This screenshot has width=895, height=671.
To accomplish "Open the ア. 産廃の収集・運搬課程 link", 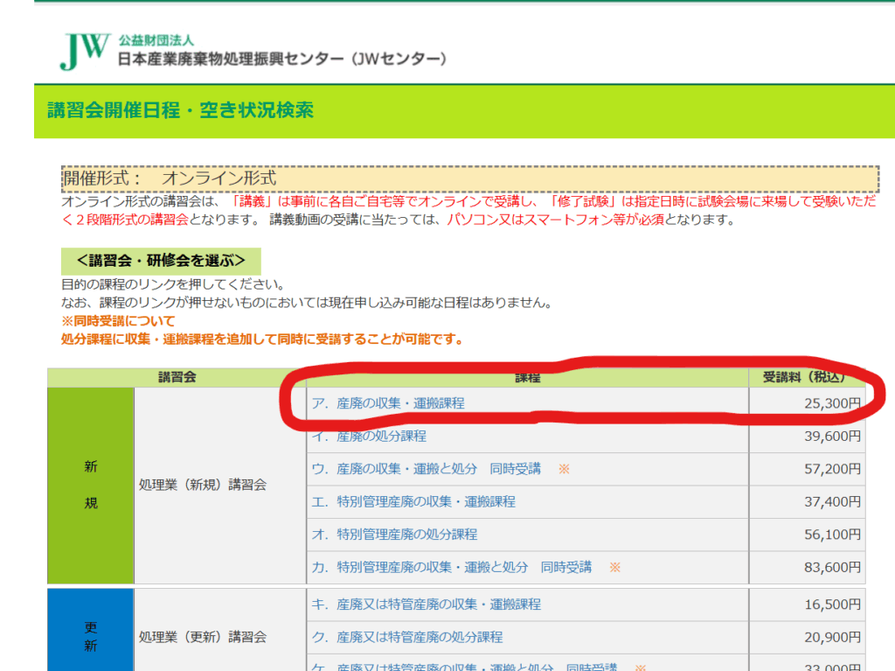I will pos(388,403).
